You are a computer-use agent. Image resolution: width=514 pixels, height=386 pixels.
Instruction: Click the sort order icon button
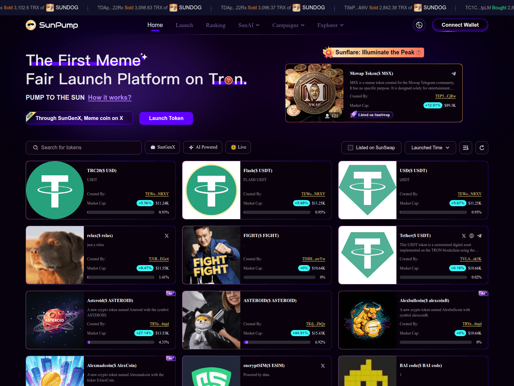[x=466, y=148]
